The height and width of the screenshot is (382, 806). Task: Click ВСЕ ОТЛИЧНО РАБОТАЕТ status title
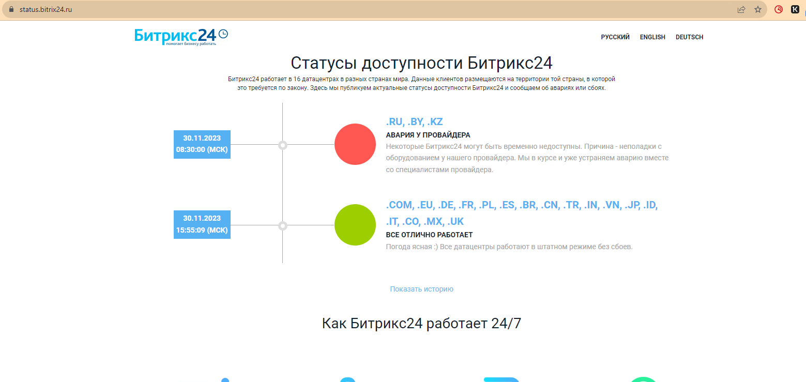click(x=430, y=235)
